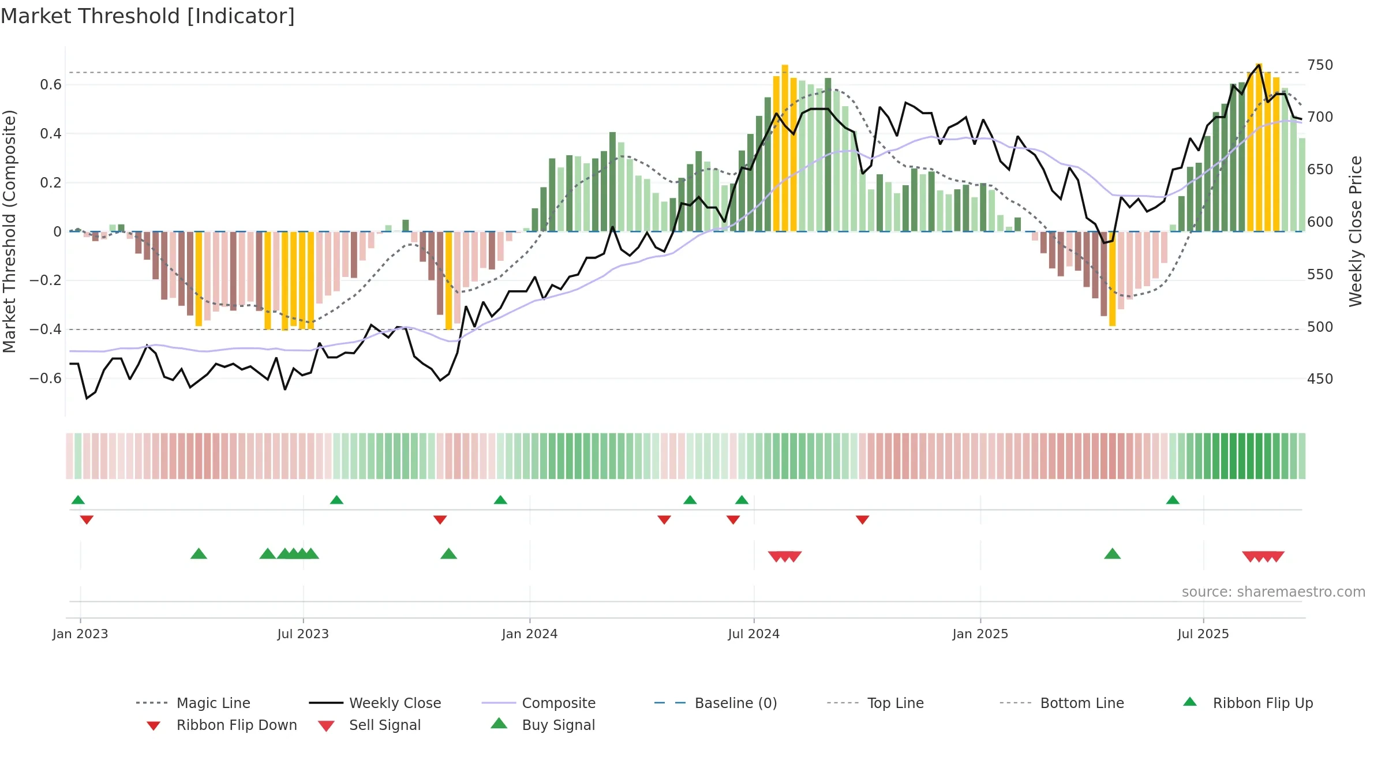Click the September 2024 Ribbon Flip Down triangle
The image size is (1385, 779).
pos(862,520)
